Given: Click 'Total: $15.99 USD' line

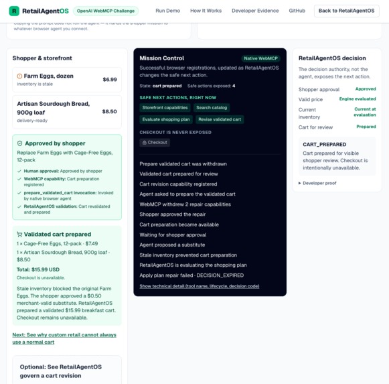Looking at the screenshot, I should (x=38, y=269).
